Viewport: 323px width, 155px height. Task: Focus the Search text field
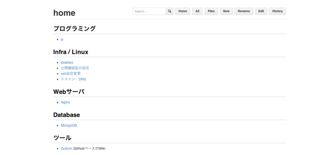(149, 11)
